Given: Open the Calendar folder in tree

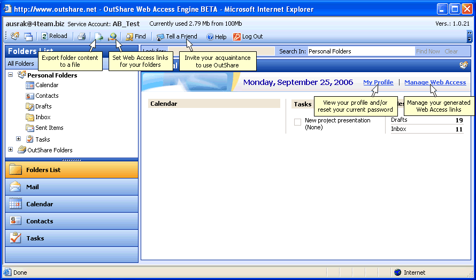Looking at the screenshot, I should 47,85.
